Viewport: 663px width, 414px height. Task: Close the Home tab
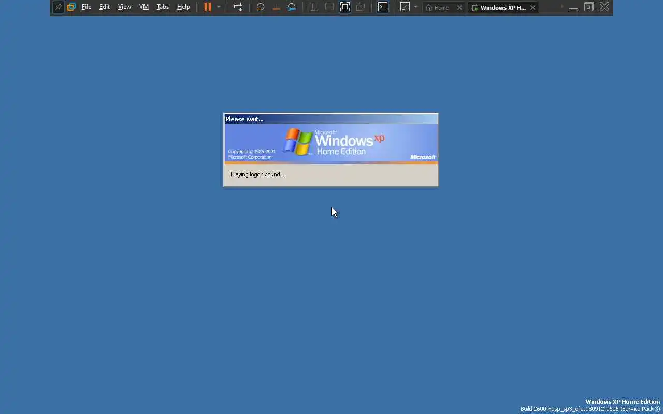(x=459, y=8)
